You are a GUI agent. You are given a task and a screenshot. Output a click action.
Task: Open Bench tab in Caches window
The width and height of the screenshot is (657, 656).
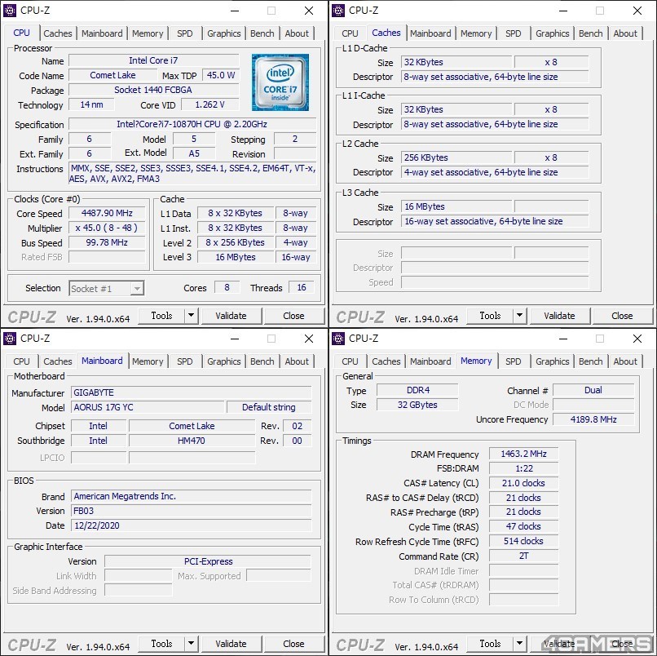coord(591,33)
